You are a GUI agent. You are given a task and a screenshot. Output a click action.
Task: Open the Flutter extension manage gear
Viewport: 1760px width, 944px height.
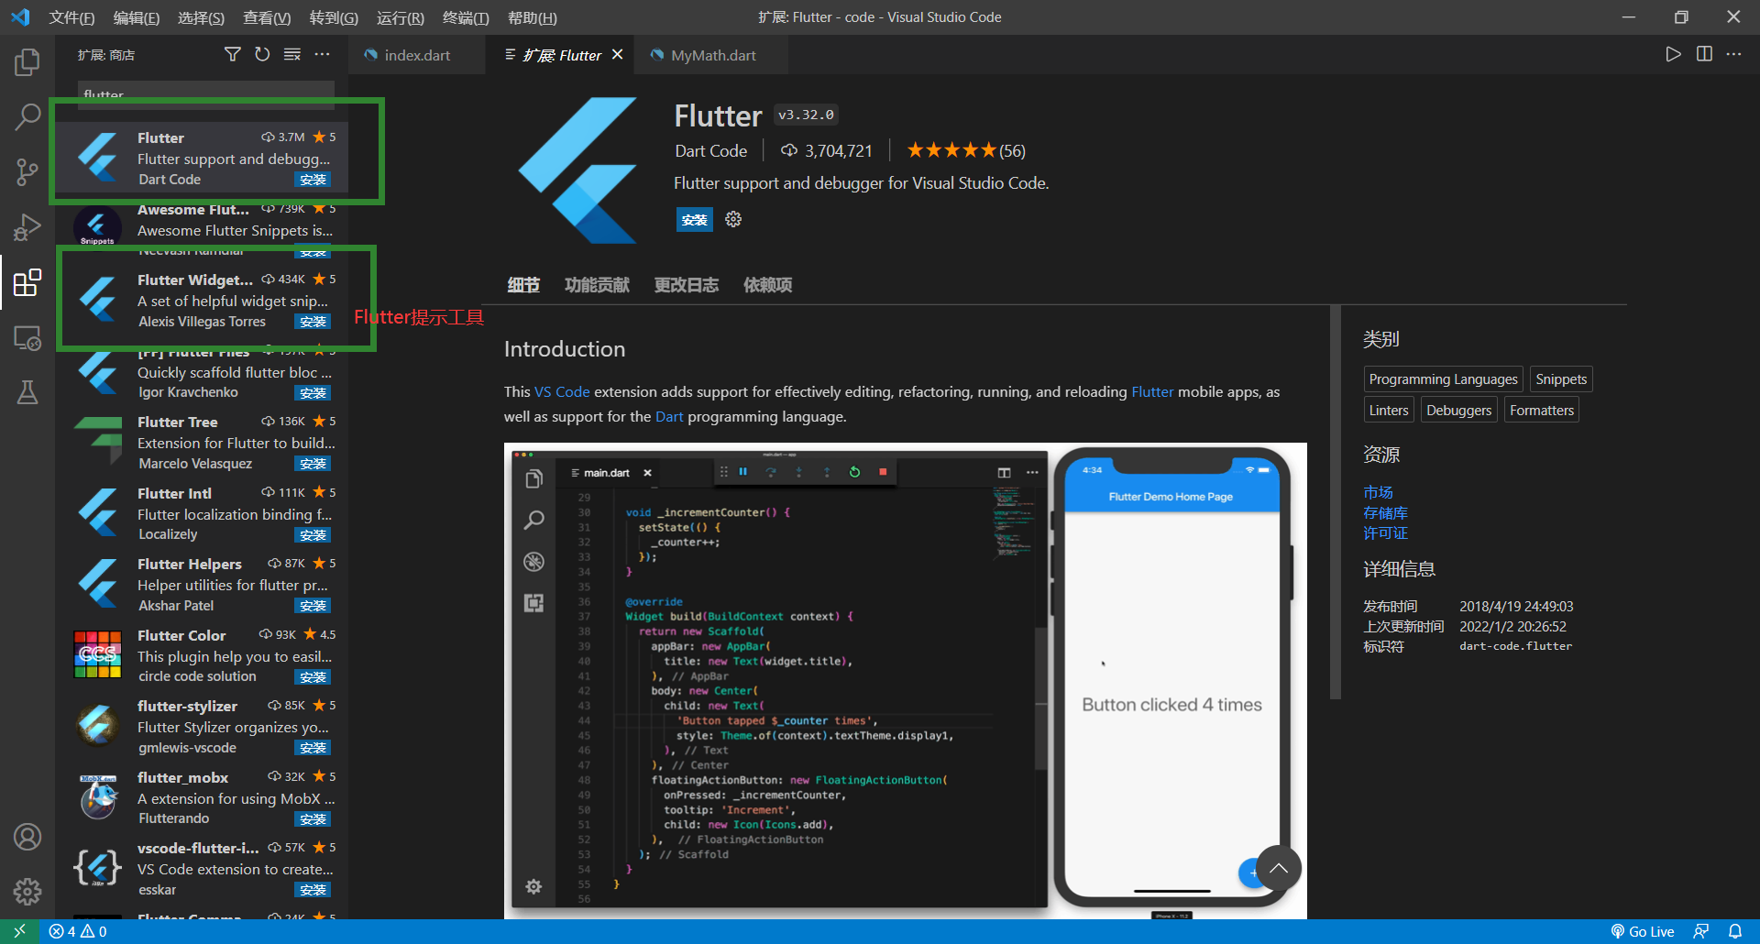click(x=732, y=219)
